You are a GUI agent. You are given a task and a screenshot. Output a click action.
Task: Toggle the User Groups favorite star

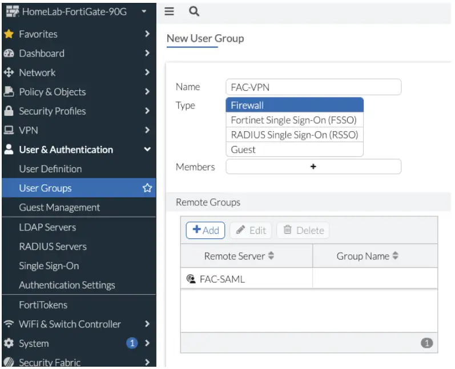[147, 188]
